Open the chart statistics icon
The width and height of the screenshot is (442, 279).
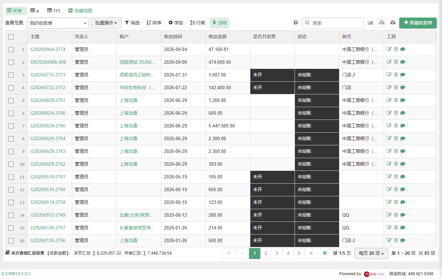(x=371, y=23)
